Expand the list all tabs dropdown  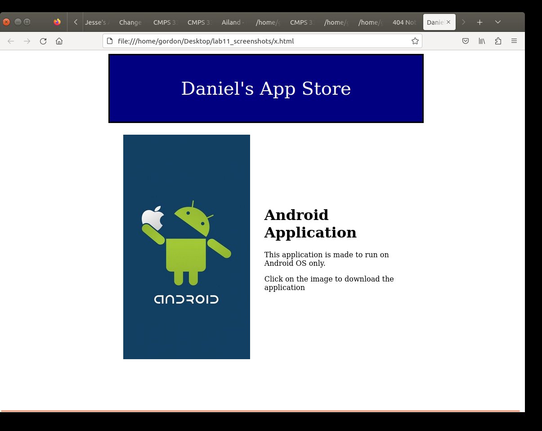(498, 22)
